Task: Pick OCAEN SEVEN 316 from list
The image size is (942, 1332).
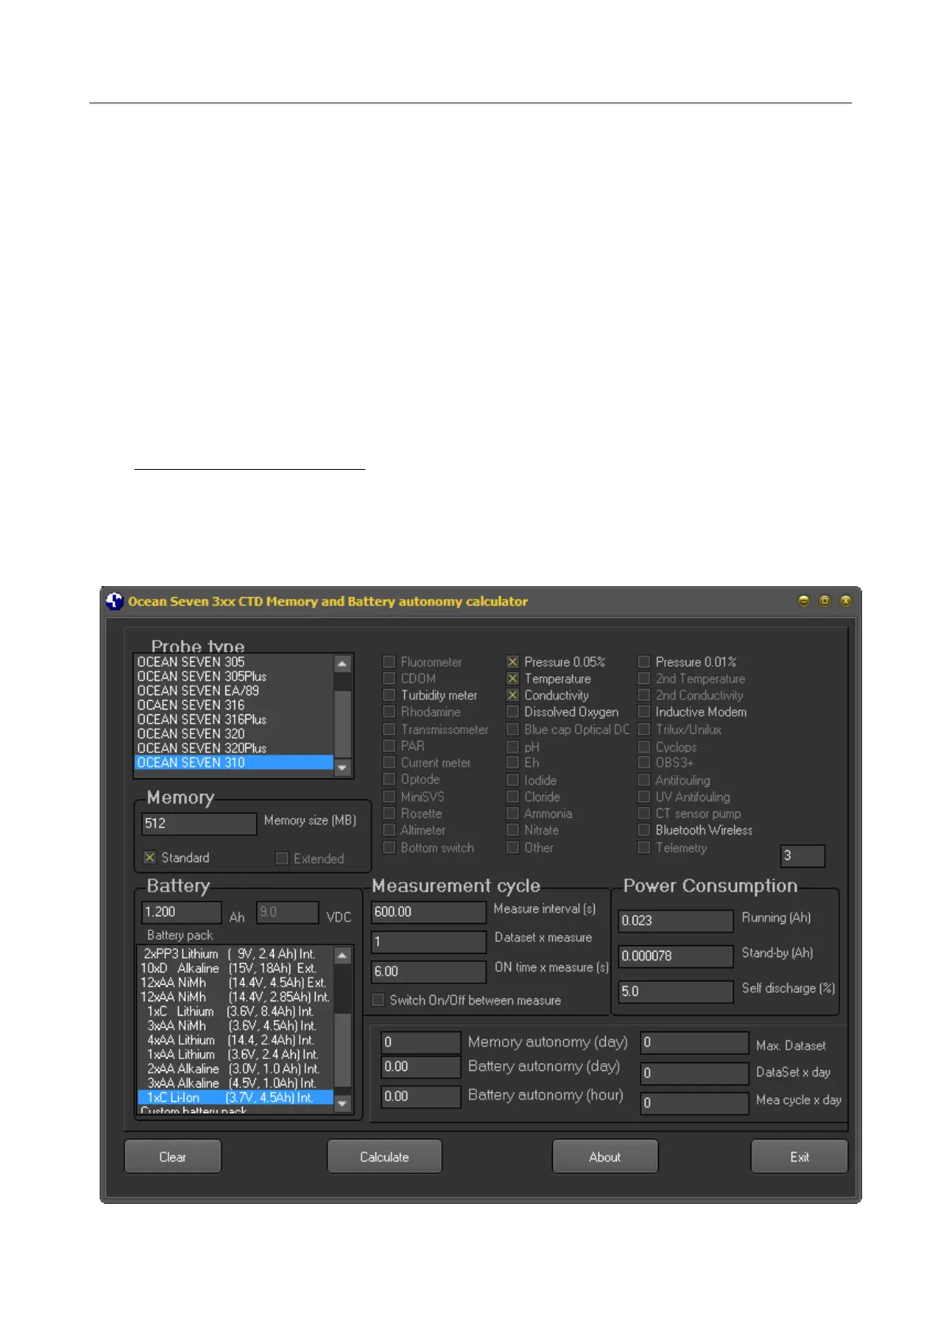Action: [x=234, y=705]
